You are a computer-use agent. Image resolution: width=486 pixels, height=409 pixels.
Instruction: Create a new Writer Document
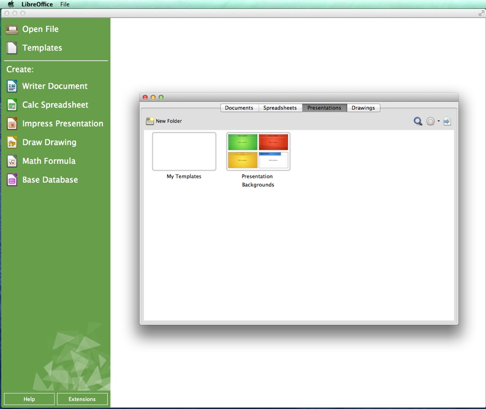click(x=55, y=86)
